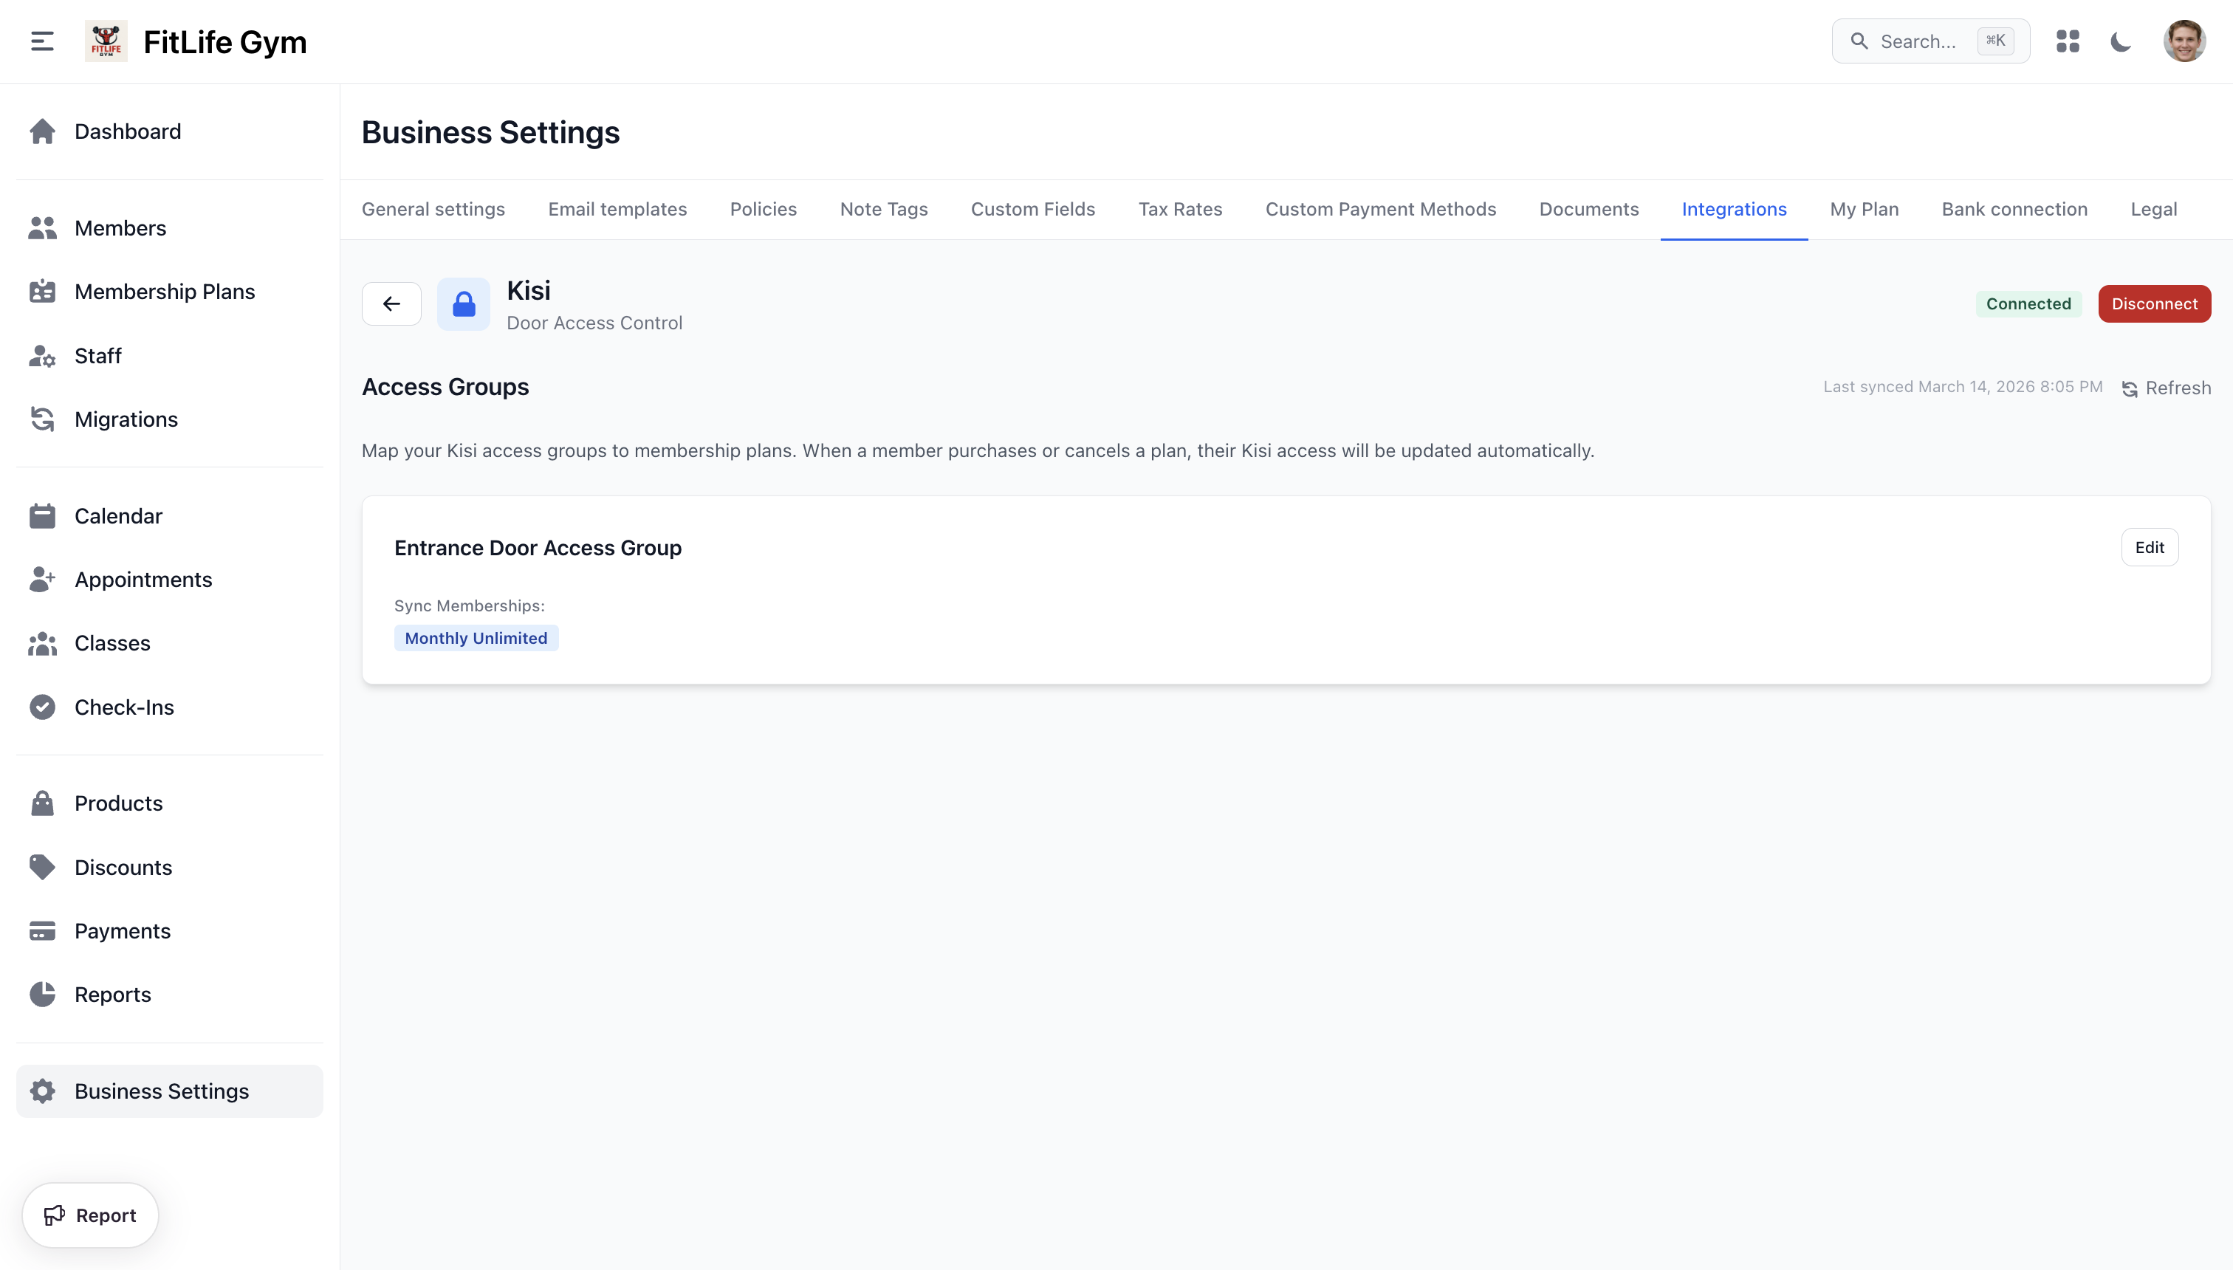Edit the Entrance Door Access Group
Viewport: 2233px width, 1270px height.
point(2148,547)
